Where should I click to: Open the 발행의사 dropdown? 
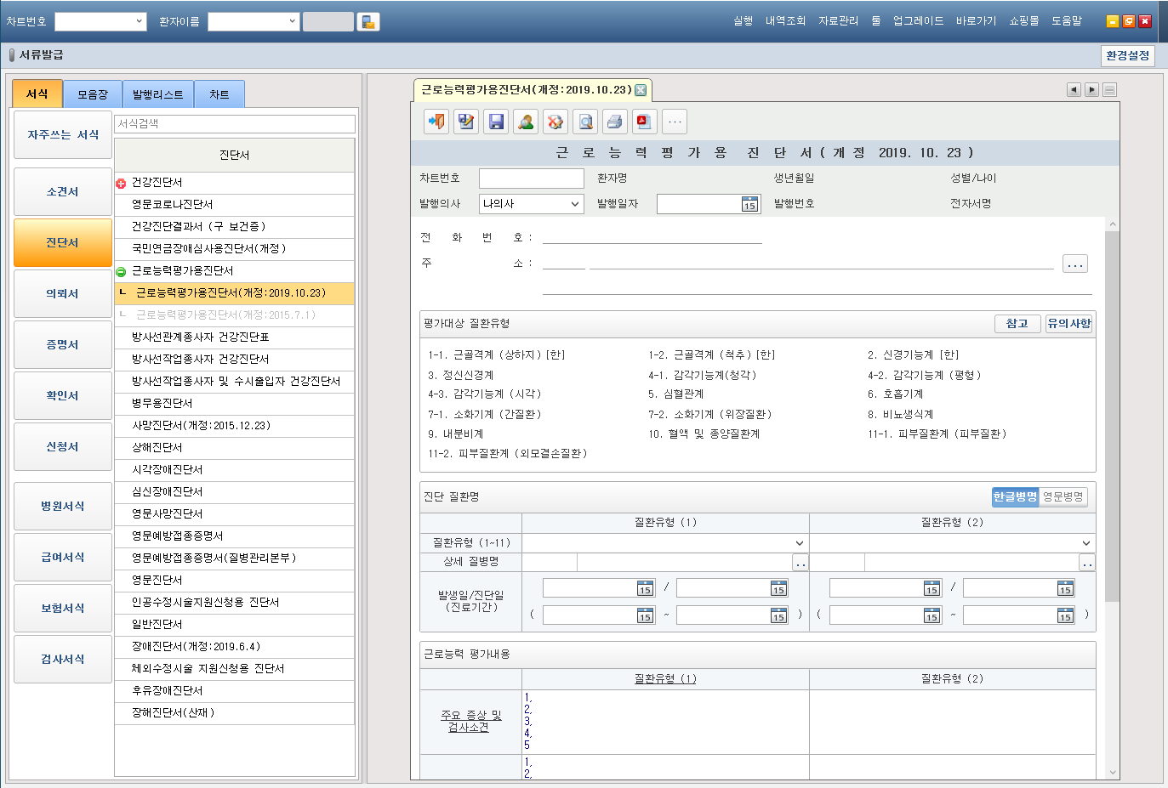pos(531,204)
